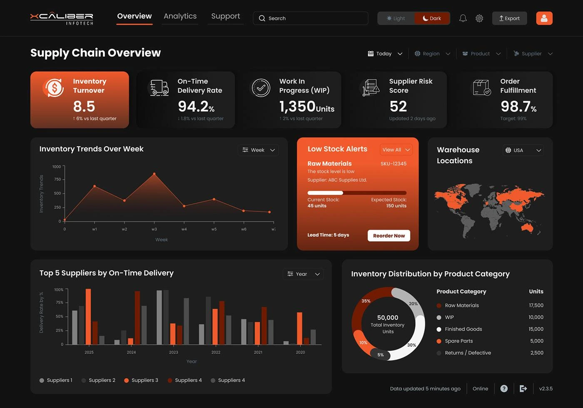Expand the Today date filter dropdown

pyautogui.click(x=385, y=54)
